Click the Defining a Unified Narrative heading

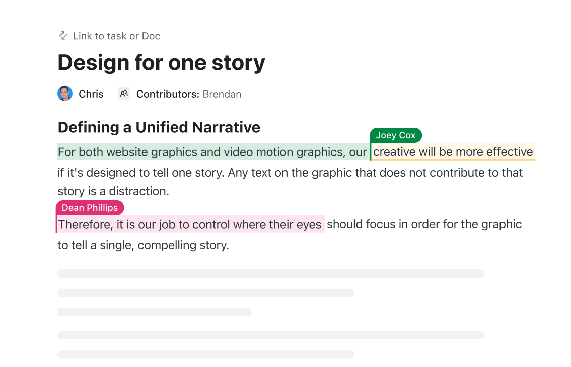click(x=159, y=127)
